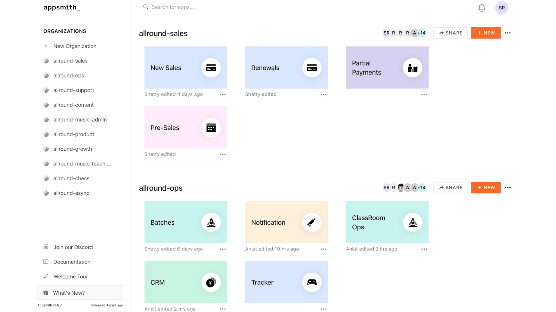Screen dimensions: 556x312
Task: Open the SR profile avatar menu
Action: point(501,8)
